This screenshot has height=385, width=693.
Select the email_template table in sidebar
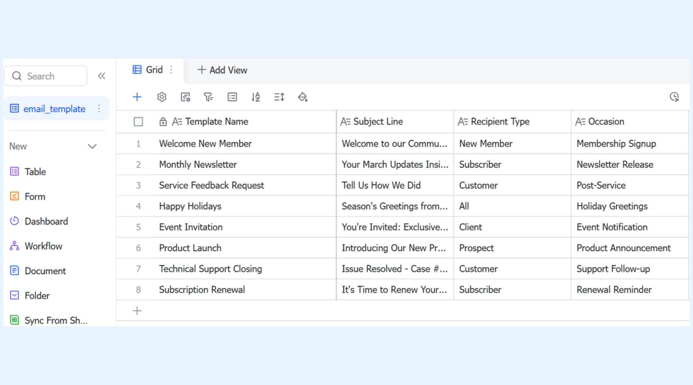click(56, 108)
